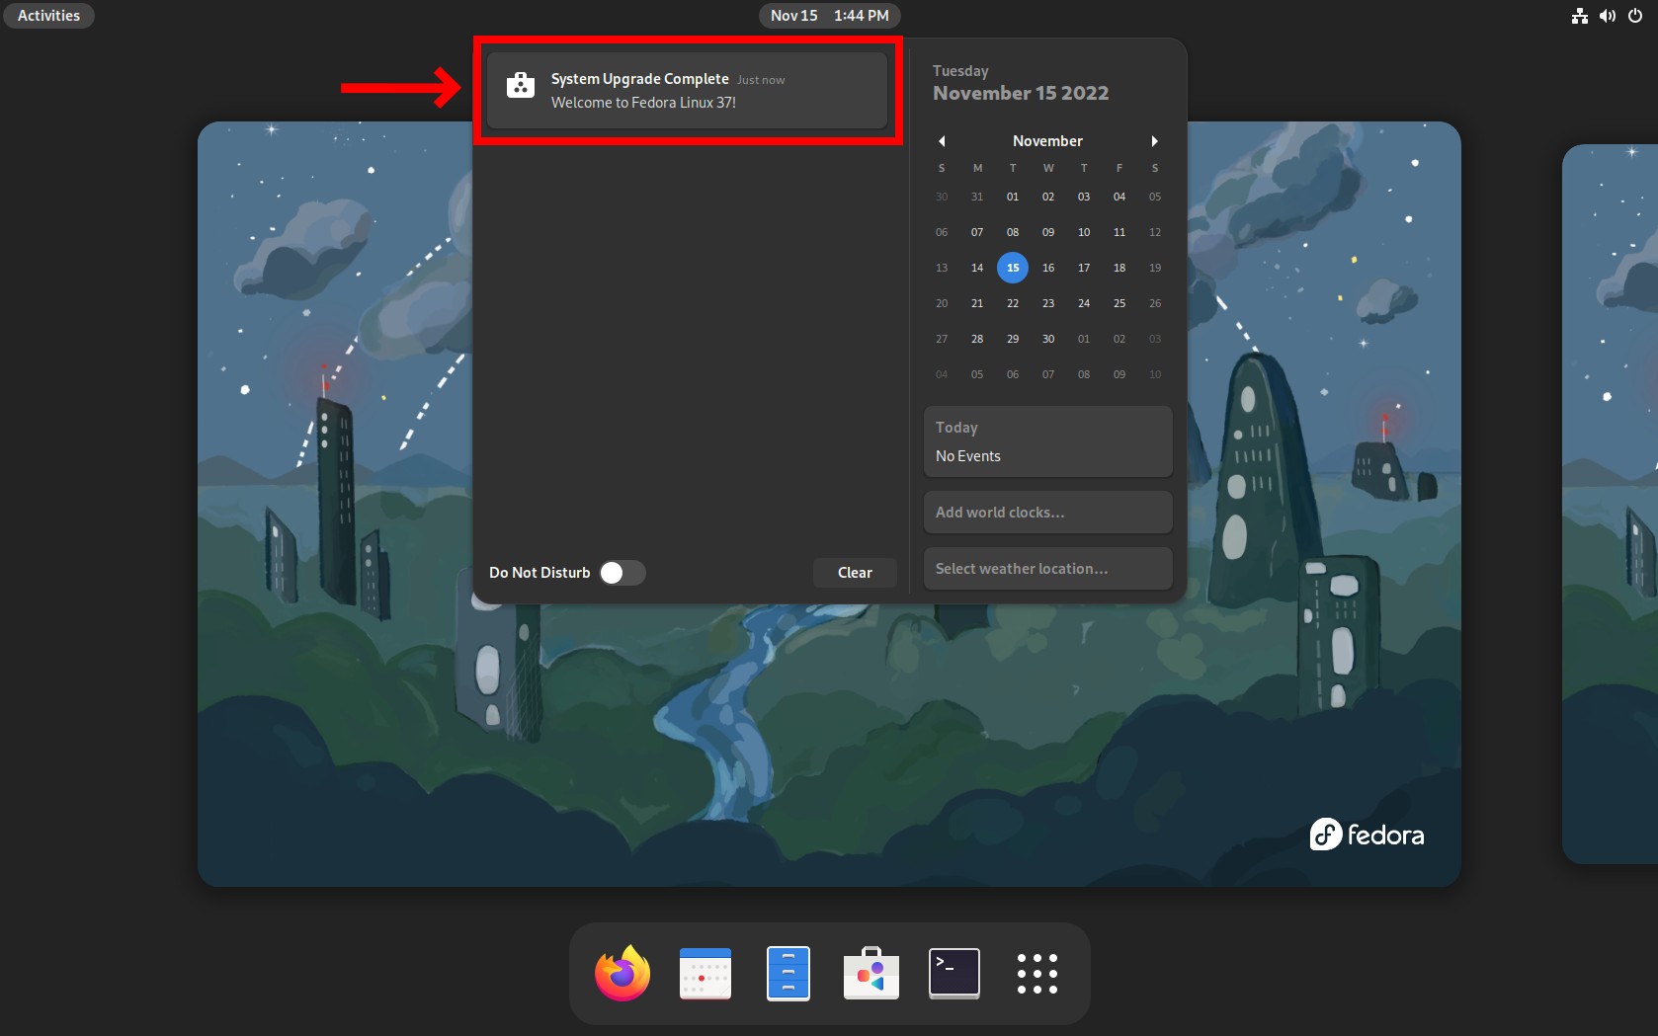This screenshot has height=1036, width=1658.
Task: Select calendar day 17
Action: point(1084,268)
